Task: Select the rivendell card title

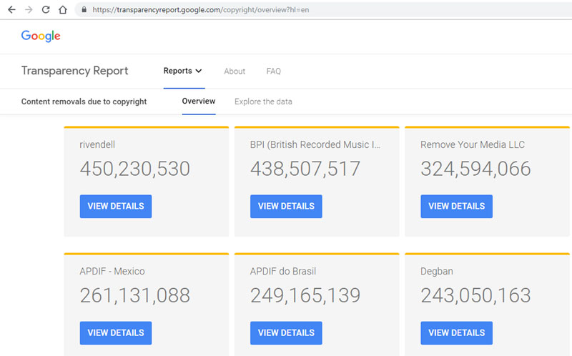Action: pyautogui.click(x=97, y=145)
